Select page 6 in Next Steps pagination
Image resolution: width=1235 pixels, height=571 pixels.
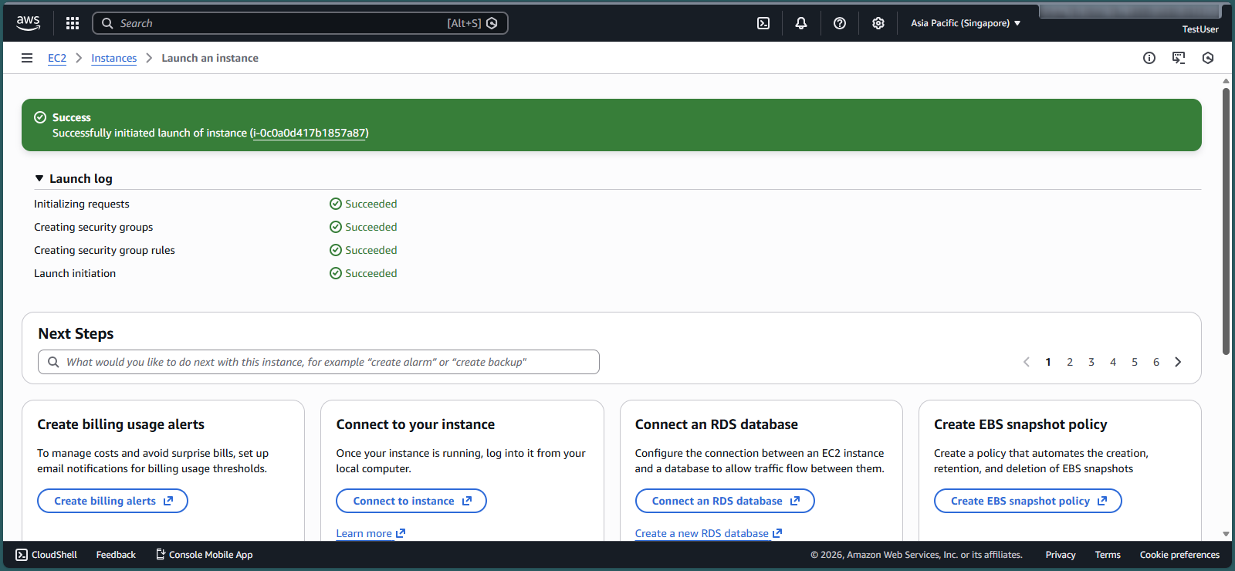(x=1155, y=362)
